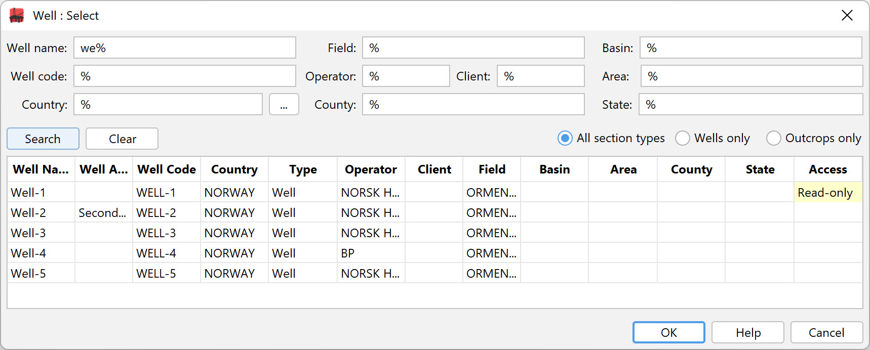Click the Read-only access cell

(828, 192)
